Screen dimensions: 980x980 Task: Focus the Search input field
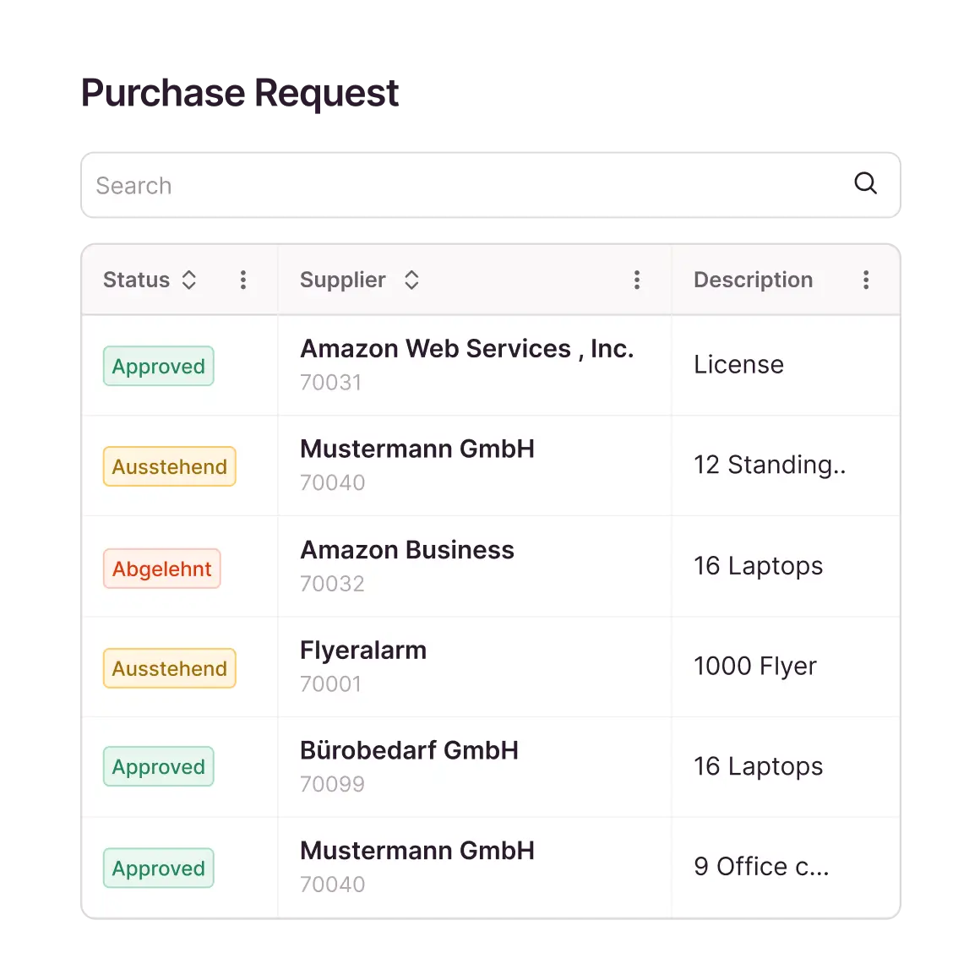tap(465, 186)
